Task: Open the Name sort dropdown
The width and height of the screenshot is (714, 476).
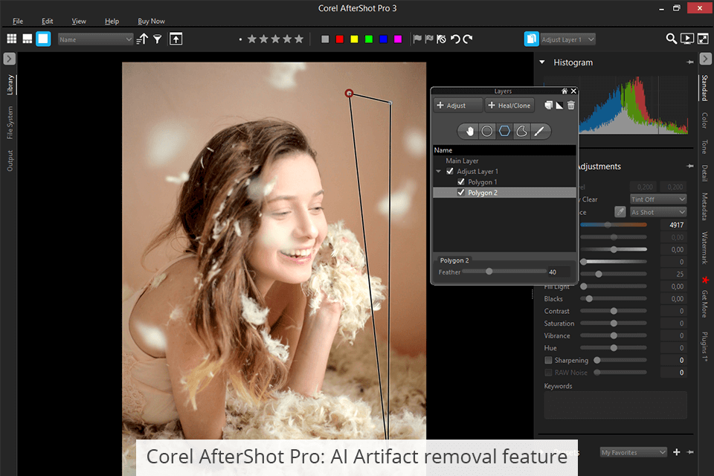Action: 95,39
